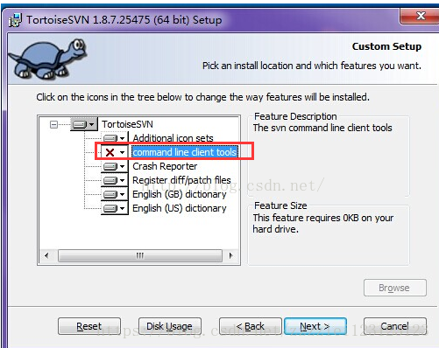Open the Disk Usage dialog
Image resolution: width=439 pixels, height=348 pixels.
pyautogui.click(x=170, y=326)
